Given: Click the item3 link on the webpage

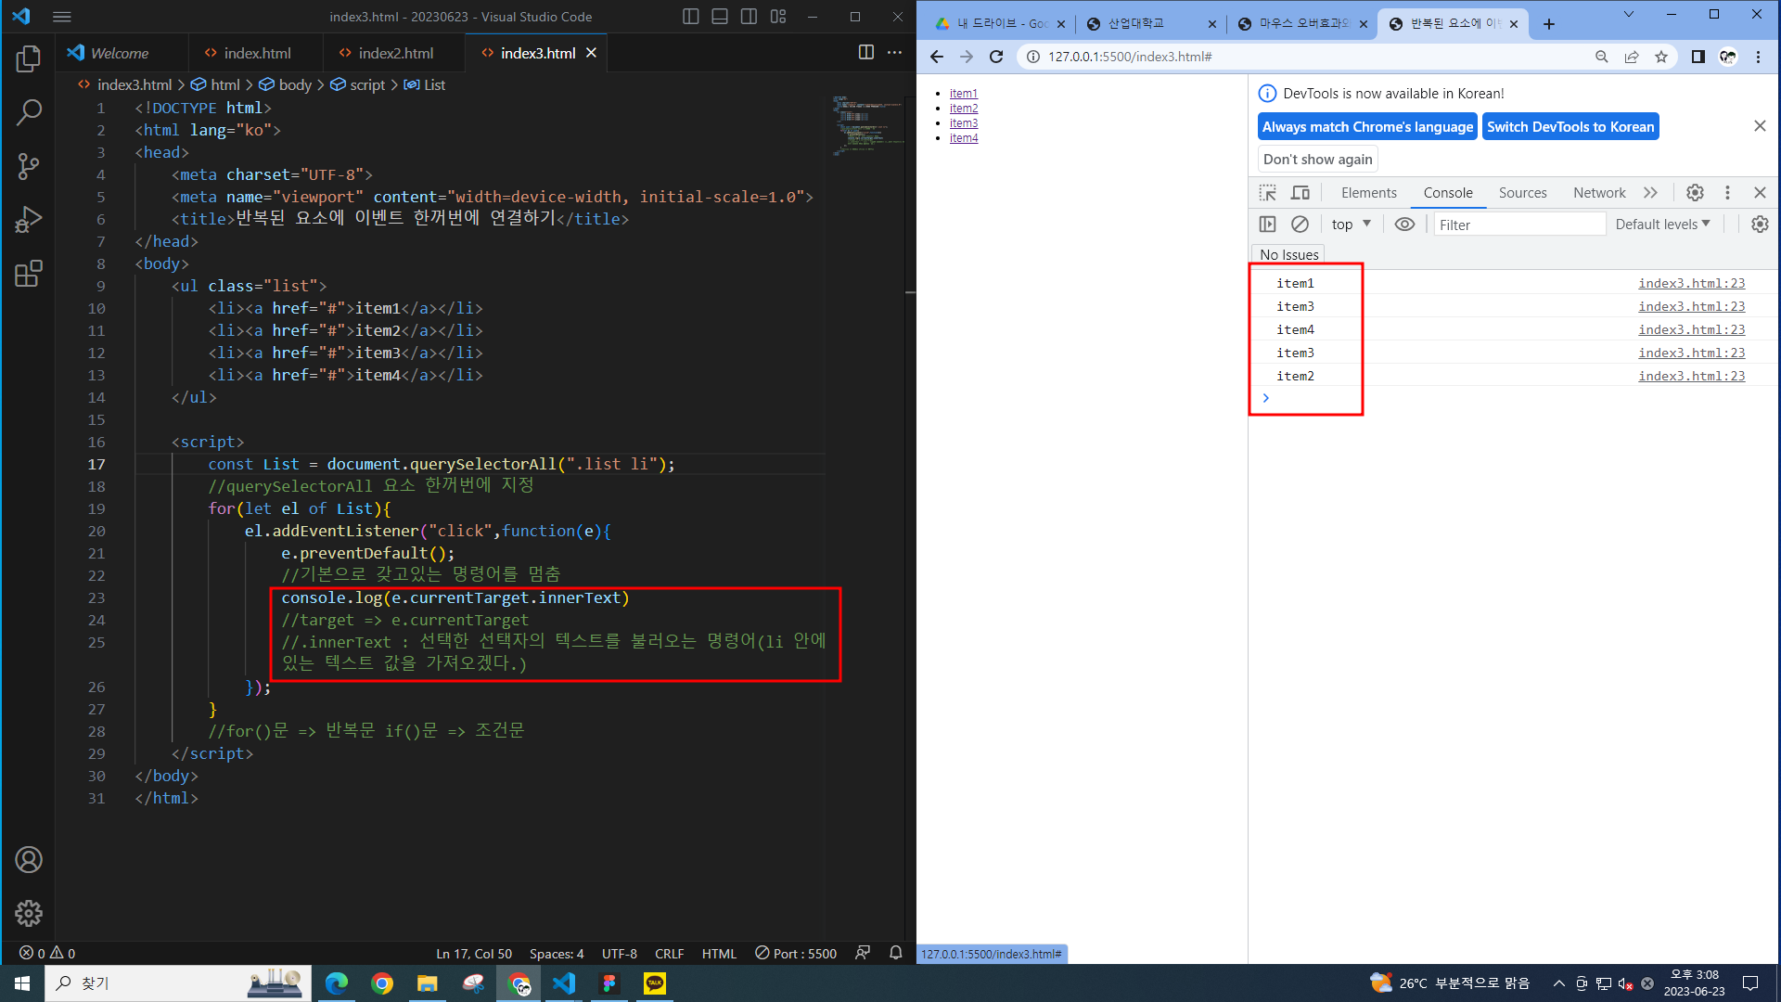Looking at the screenshot, I should (963, 123).
